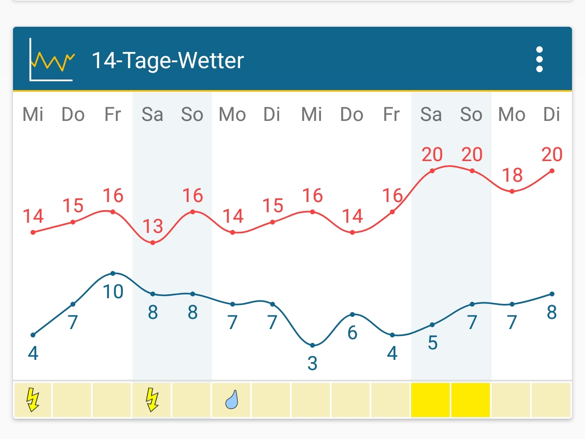This screenshot has width=585, height=439.
Task: Tap the 6 degree low point
Action: click(x=352, y=314)
